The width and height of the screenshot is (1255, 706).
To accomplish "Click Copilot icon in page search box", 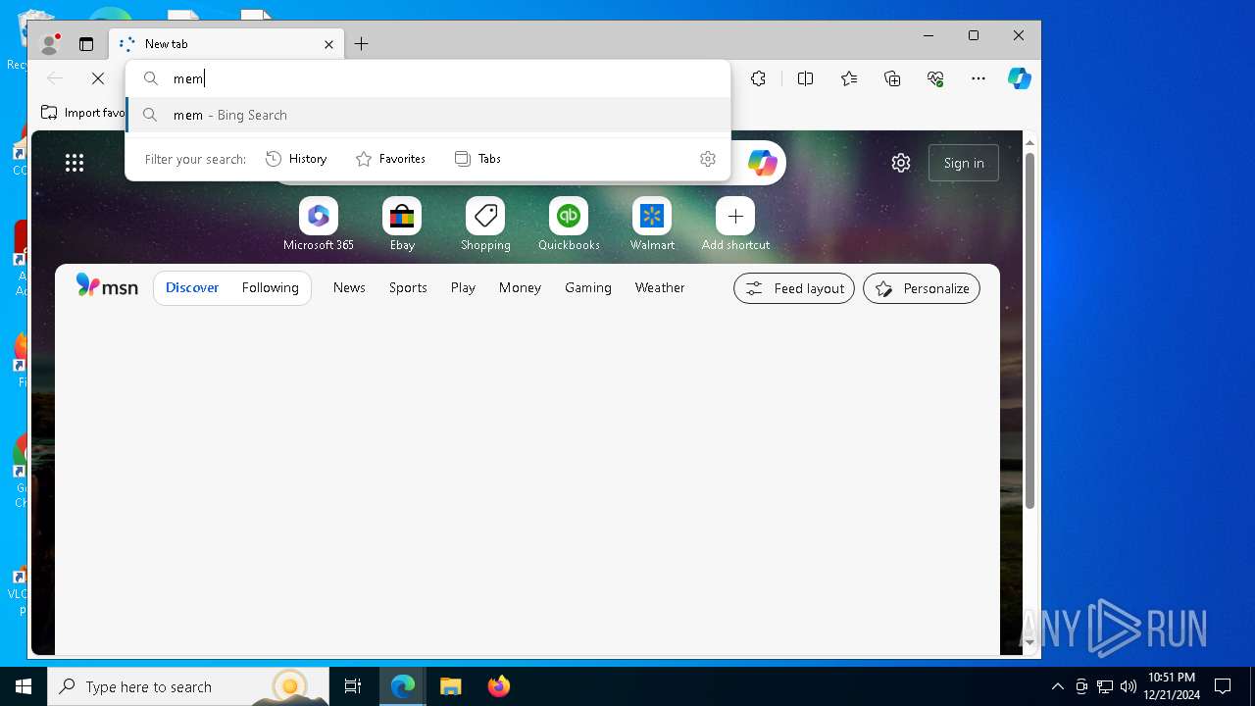I will 762,163.
